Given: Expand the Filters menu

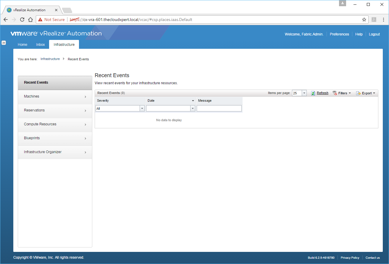Looking at the screenshot, I should pos(342,93).
